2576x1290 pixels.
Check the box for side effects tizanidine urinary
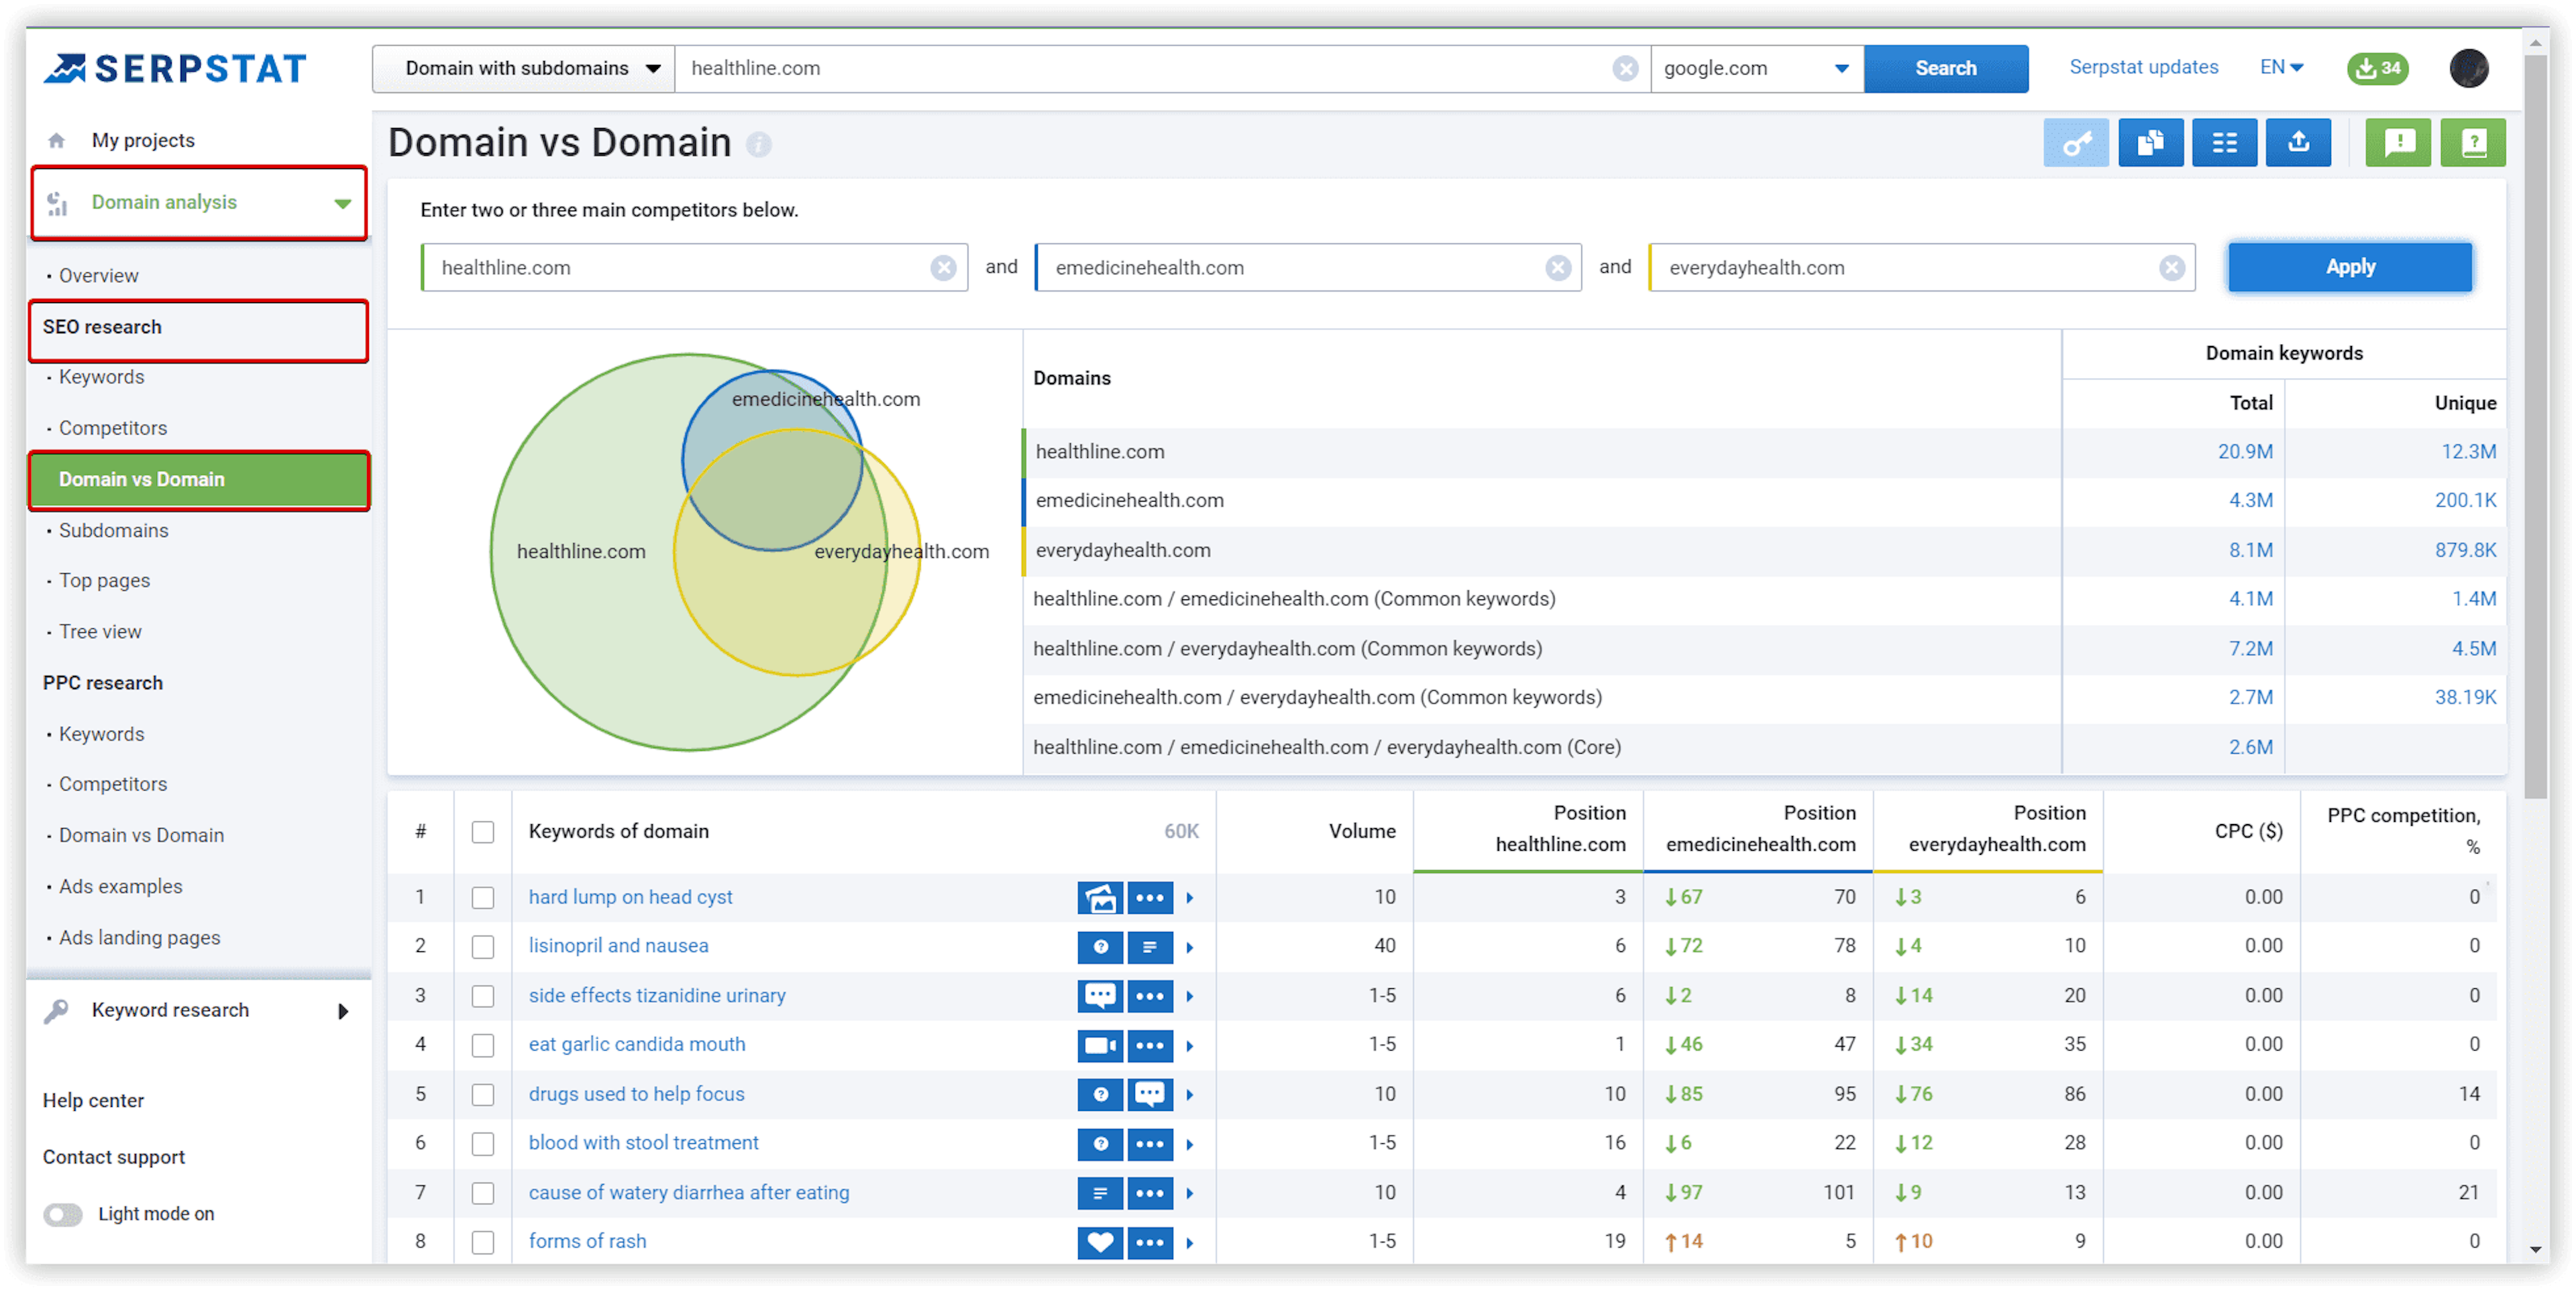(483, 995)
